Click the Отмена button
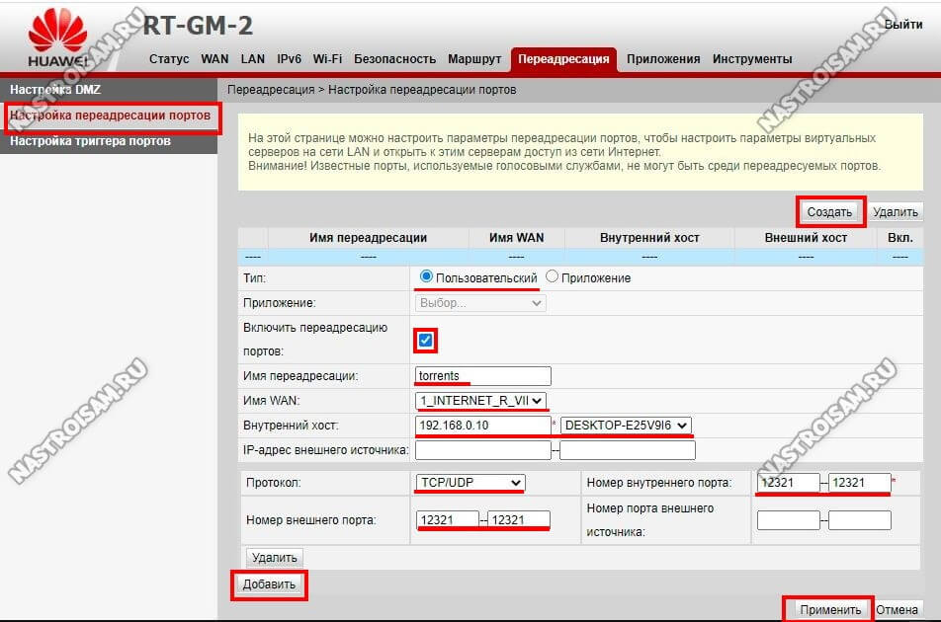Viewport: 941px width, 622px height. point(898,609)
